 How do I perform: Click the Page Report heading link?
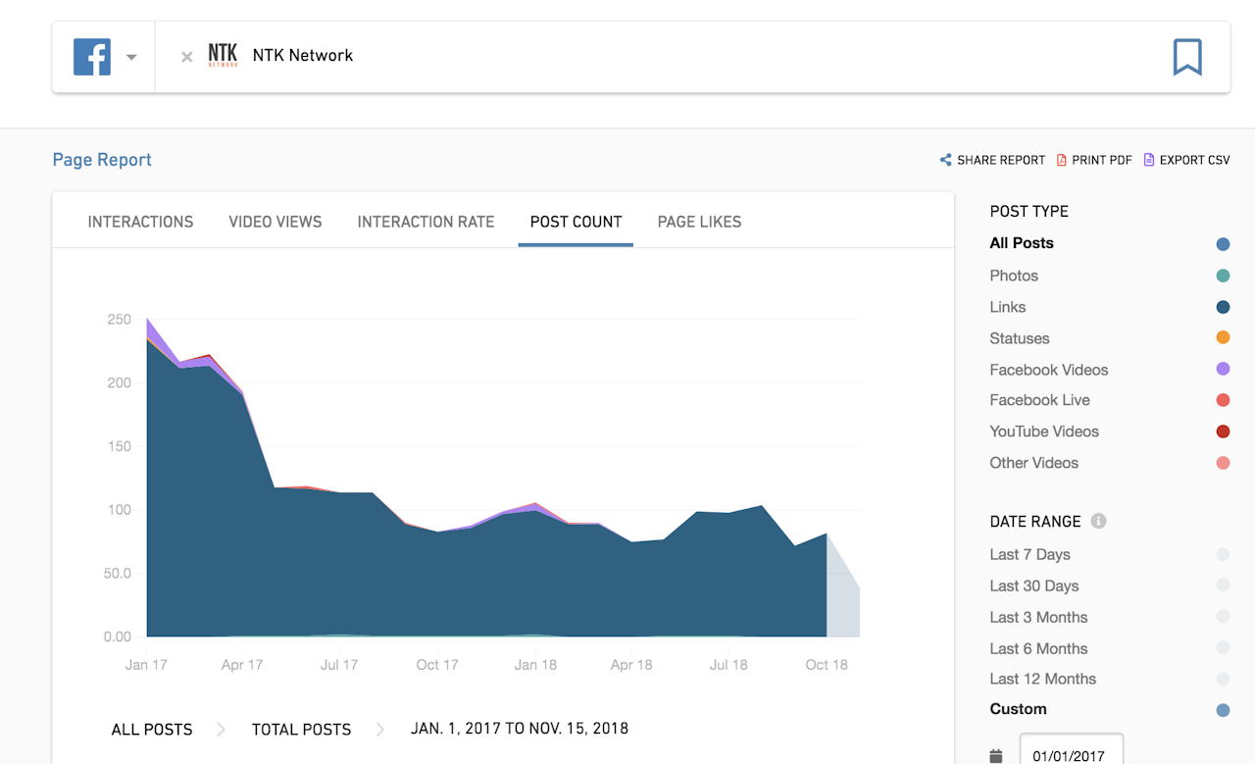[102, 159]
